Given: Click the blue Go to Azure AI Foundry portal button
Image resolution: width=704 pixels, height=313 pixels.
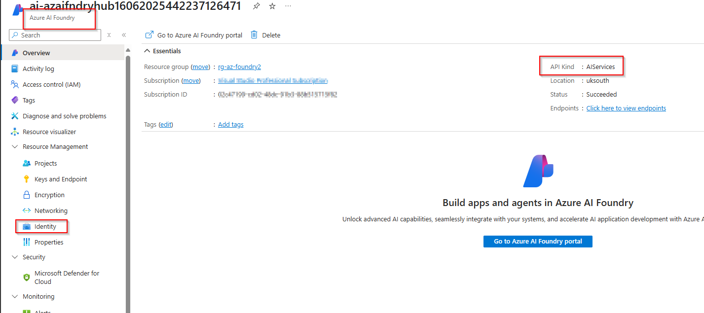Looking at the screenshot, I should click(538, 242).
